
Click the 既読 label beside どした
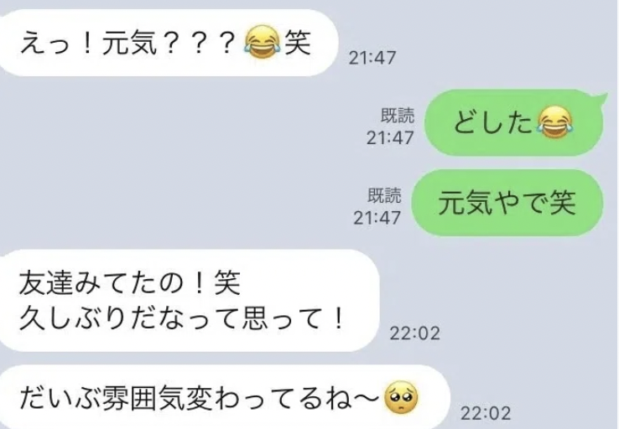coord(397,116)
